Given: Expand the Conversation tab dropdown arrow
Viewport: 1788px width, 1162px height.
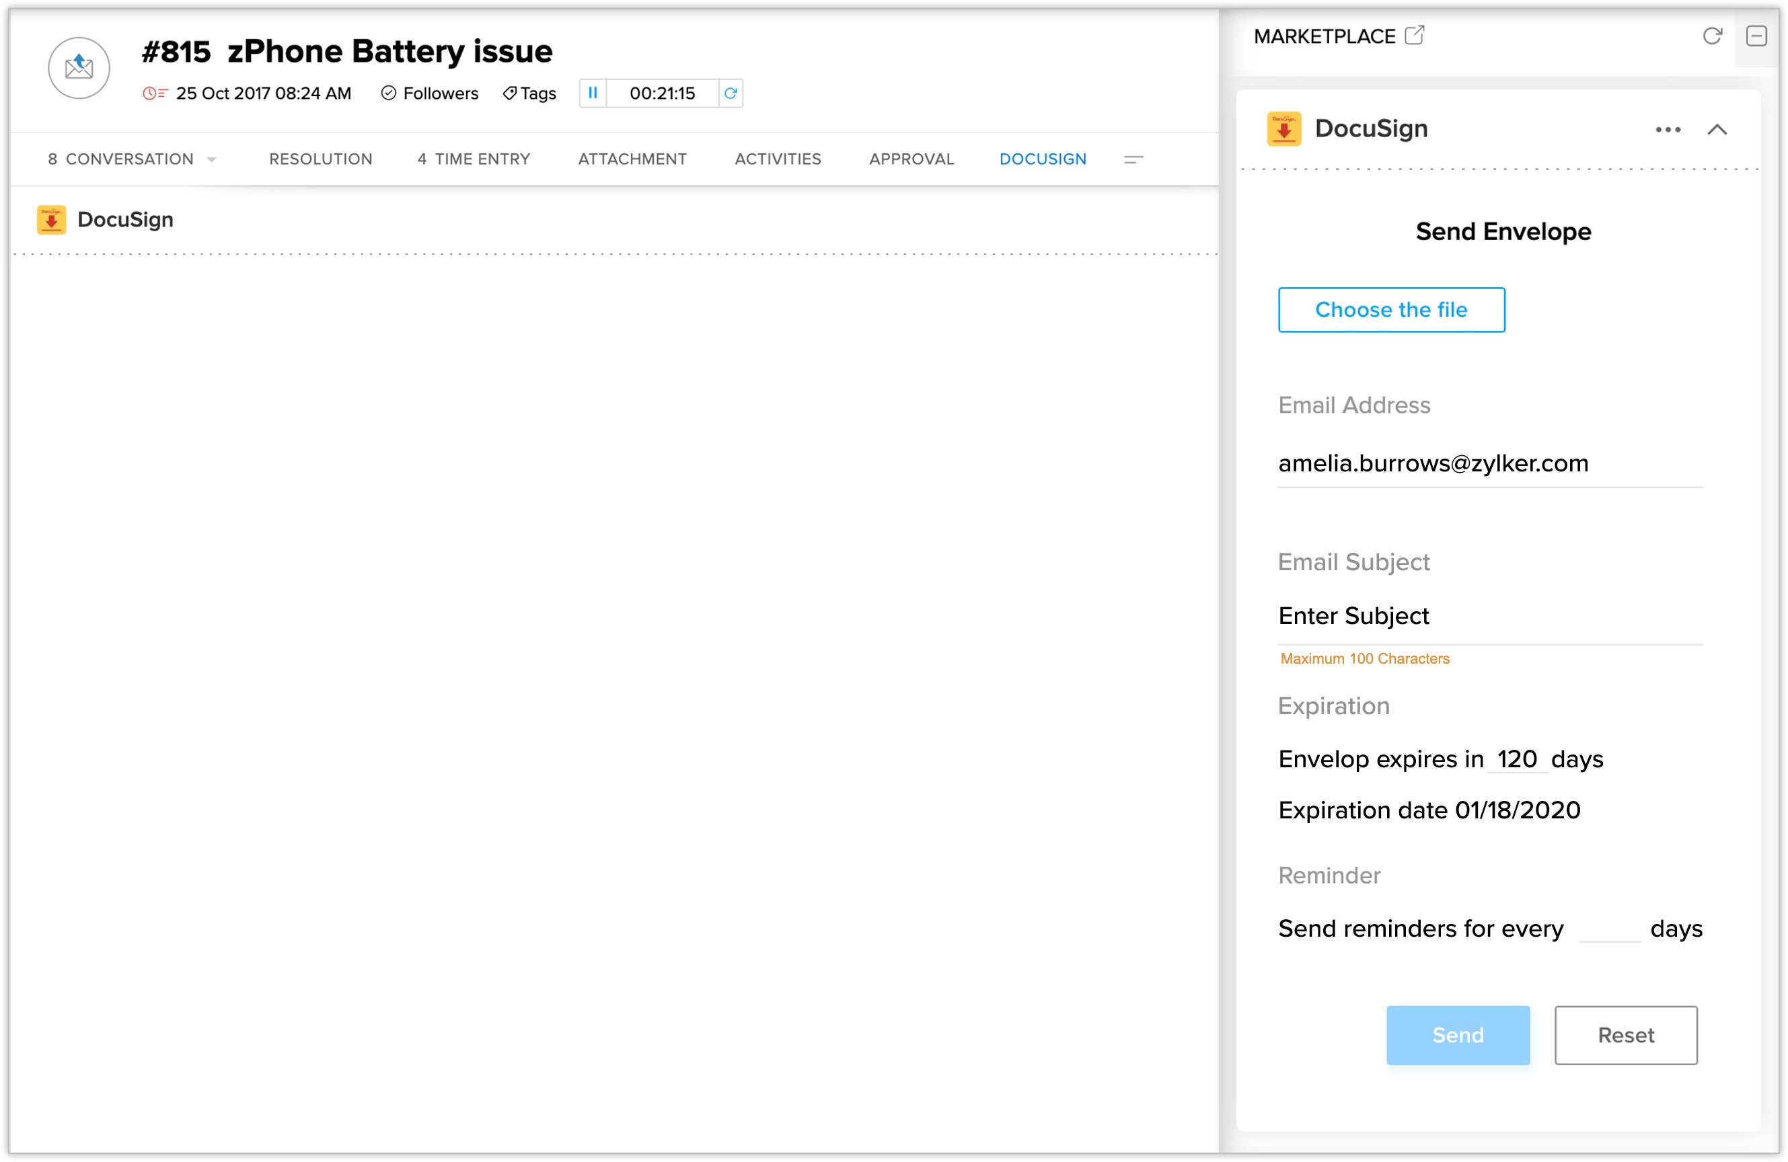Looking at the screenshot, I should (212, 159).
